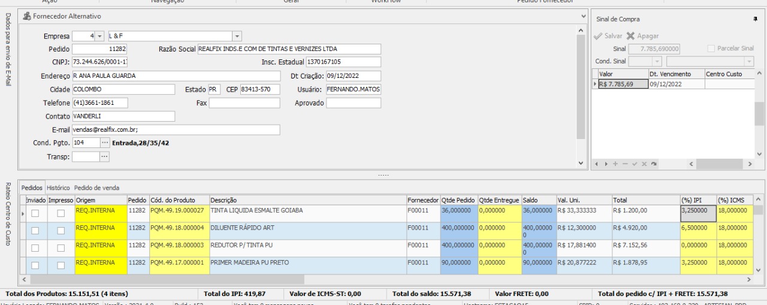Open Transp. lookup ellipsis button

point(105,156)
